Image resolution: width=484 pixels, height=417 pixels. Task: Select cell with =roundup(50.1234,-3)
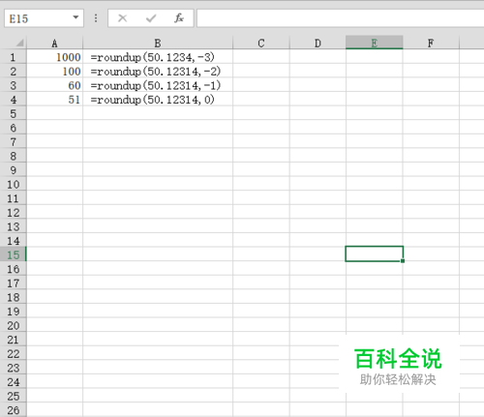(158, 57)
